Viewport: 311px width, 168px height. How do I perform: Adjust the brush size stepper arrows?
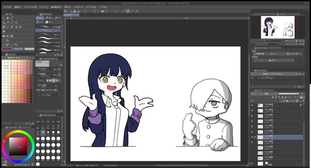[57, 69]
